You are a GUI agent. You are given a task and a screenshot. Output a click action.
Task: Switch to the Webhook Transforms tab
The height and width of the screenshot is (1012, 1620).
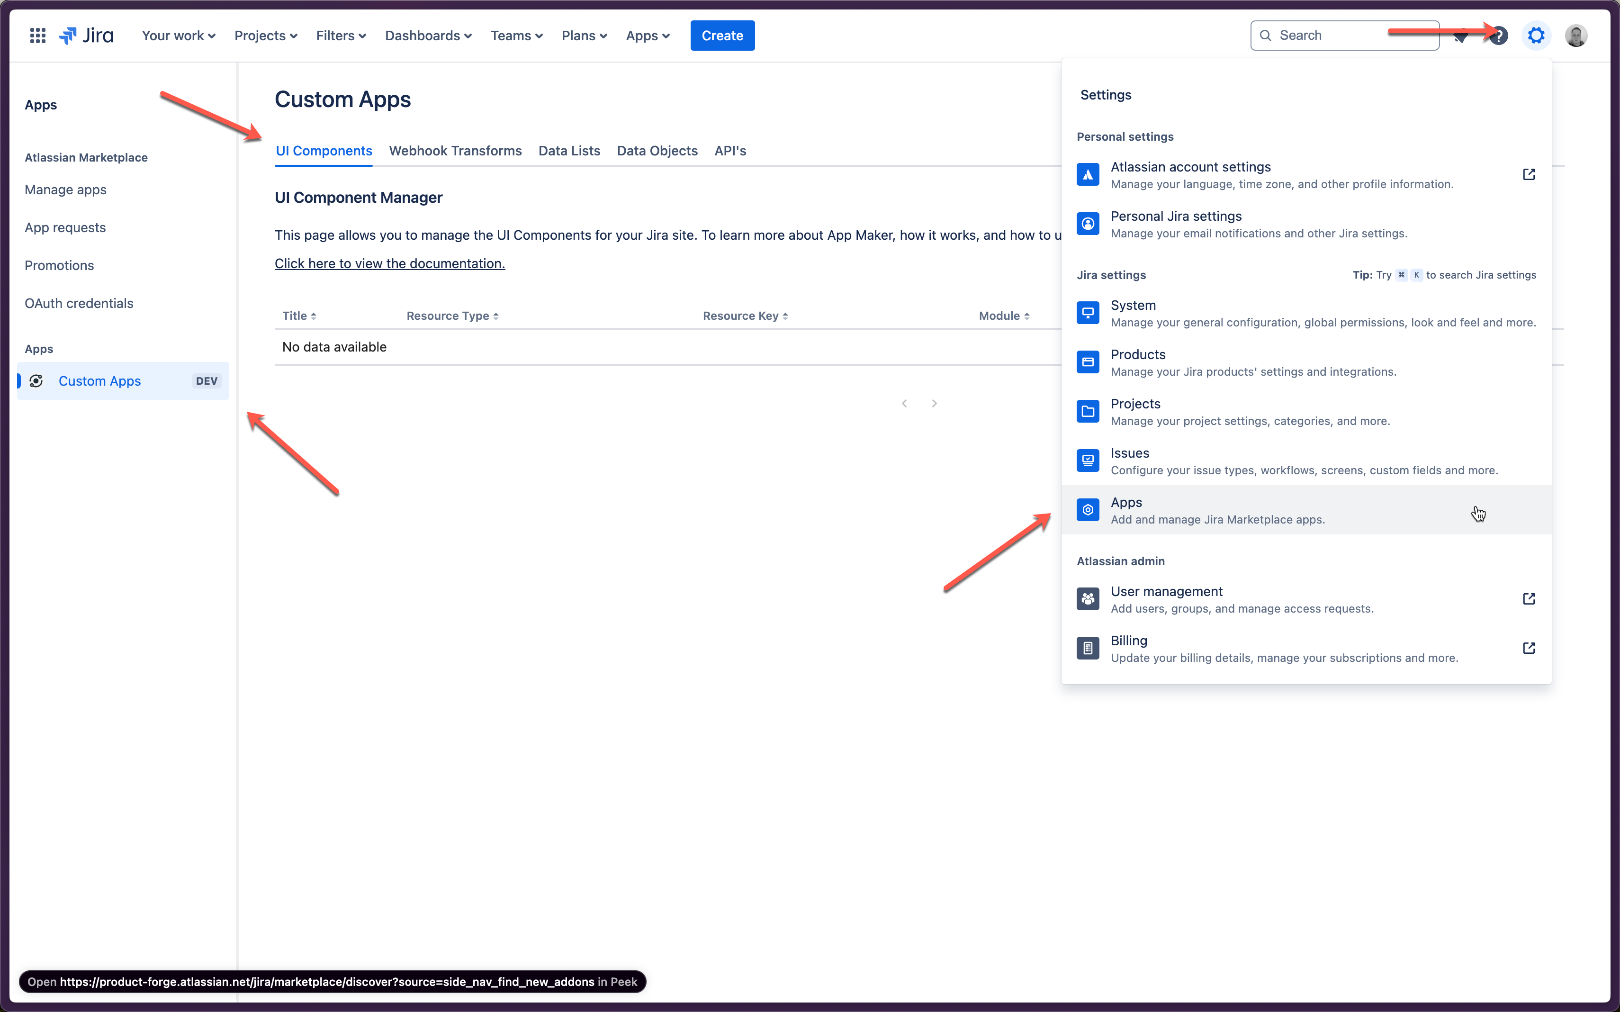pyautogui.click(x=456, y=150)
